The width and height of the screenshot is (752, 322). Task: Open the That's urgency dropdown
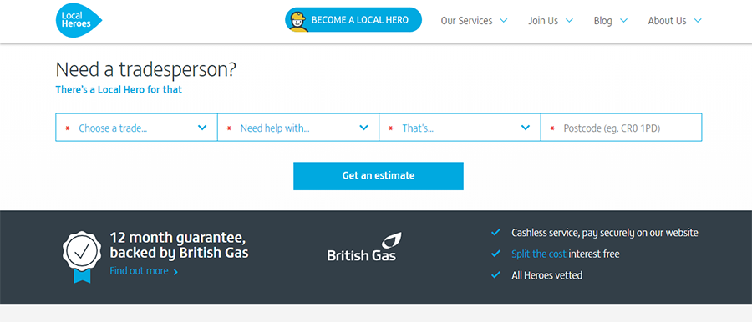[460, 128]
